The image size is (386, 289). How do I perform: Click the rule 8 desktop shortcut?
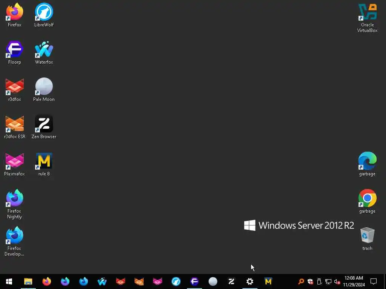(x=44, y=164)
